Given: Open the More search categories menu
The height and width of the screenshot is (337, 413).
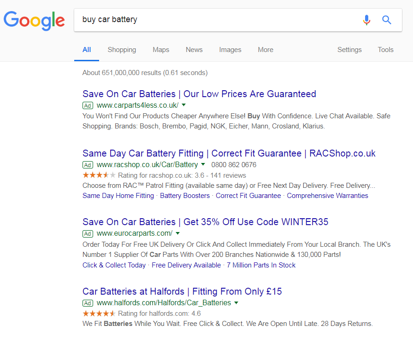Looking at the screenshot, I should coord(265,50).
